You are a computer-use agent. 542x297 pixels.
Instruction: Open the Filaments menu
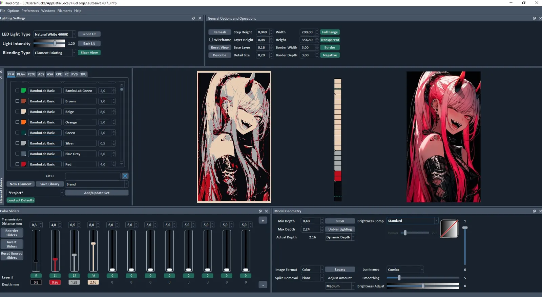64,11
